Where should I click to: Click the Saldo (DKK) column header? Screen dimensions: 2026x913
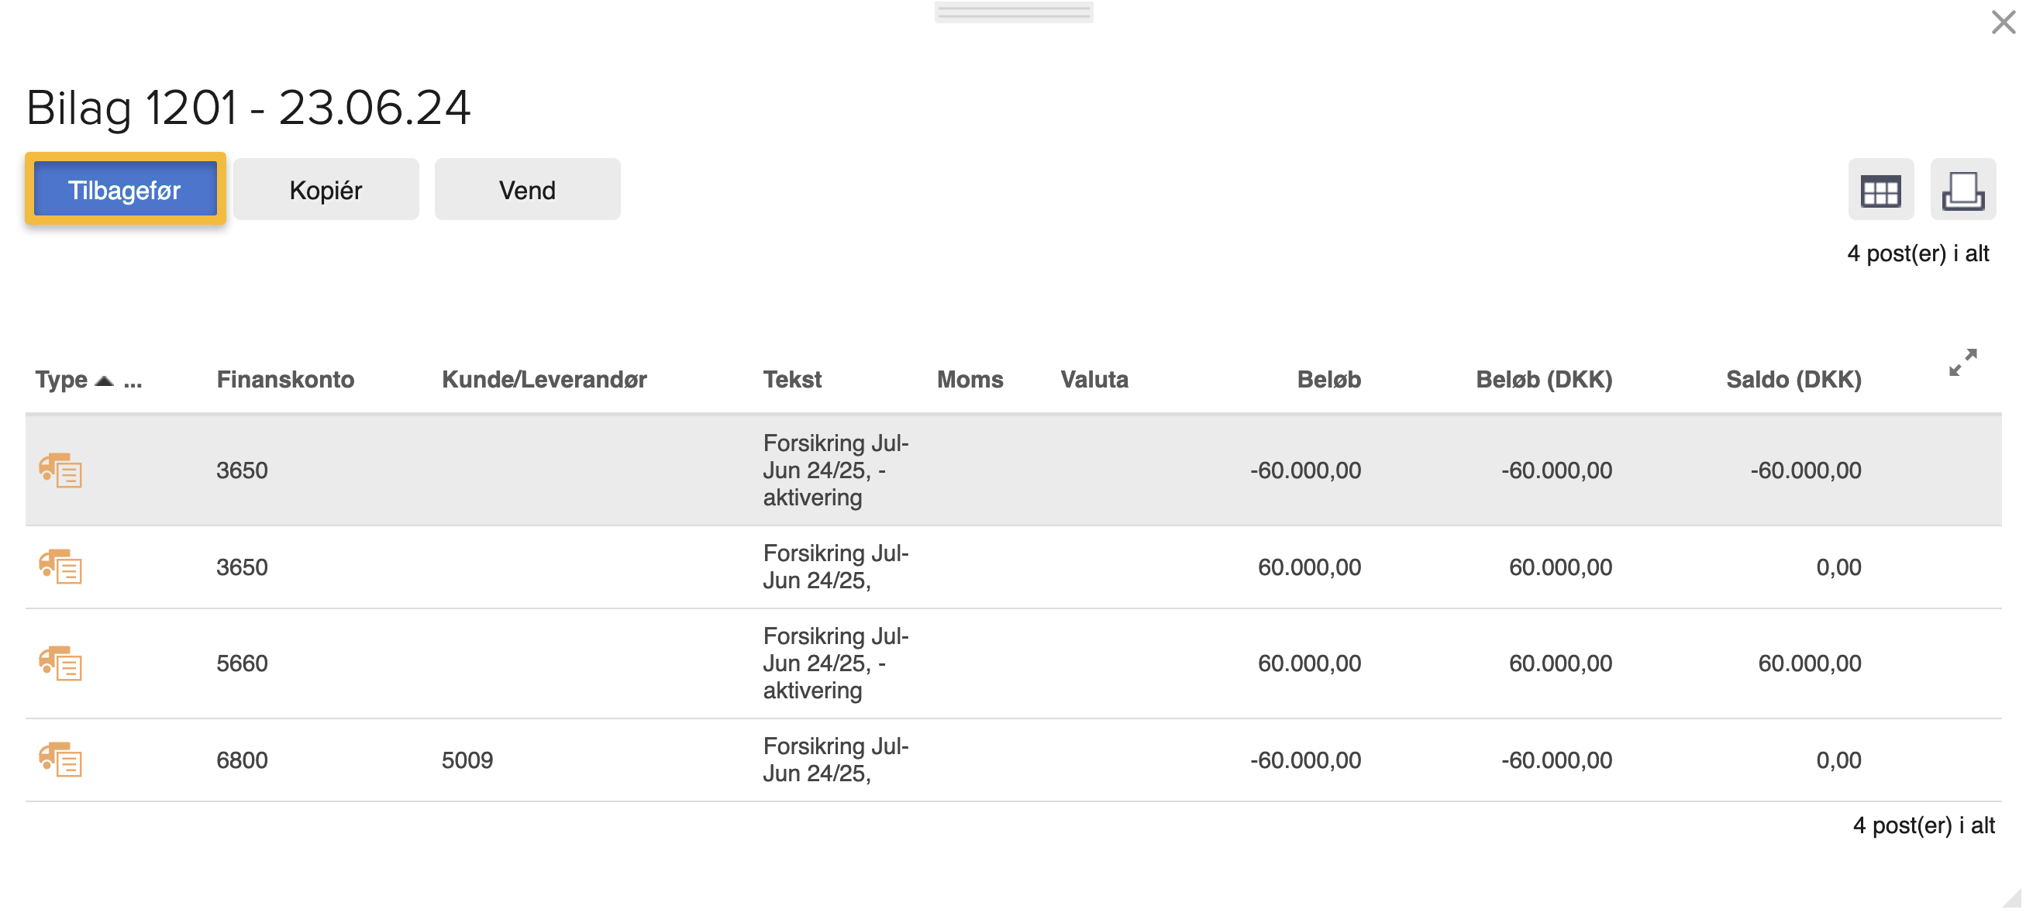click(1793, 380)
